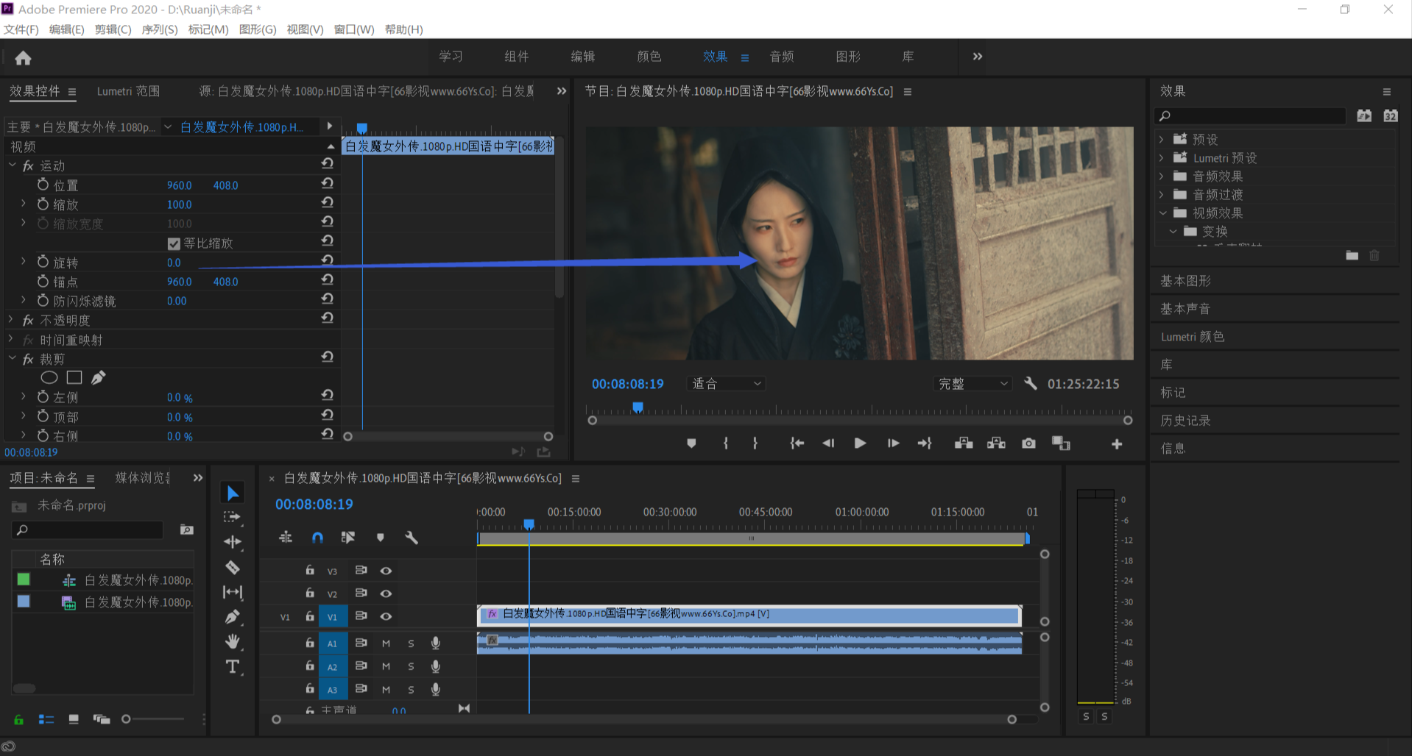1412x756 pixels.
Task: Show more workspaces overflow chevron
Action: point(978,57)
